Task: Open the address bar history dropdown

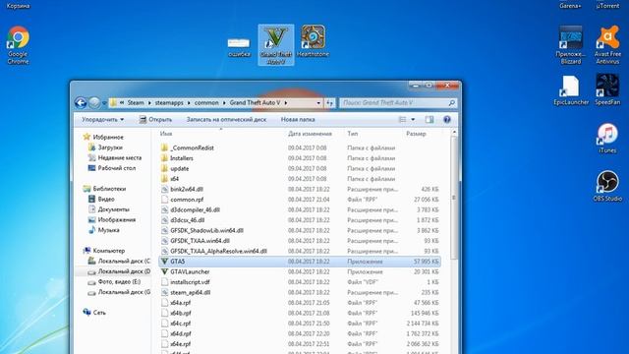Action: [x=318, y=102]
